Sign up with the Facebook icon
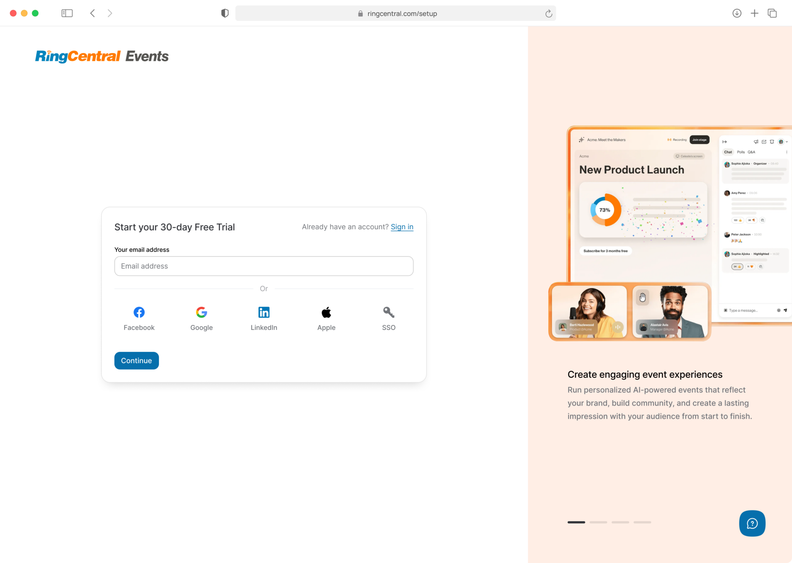This screenshot has width=792, height=563. 139,312
